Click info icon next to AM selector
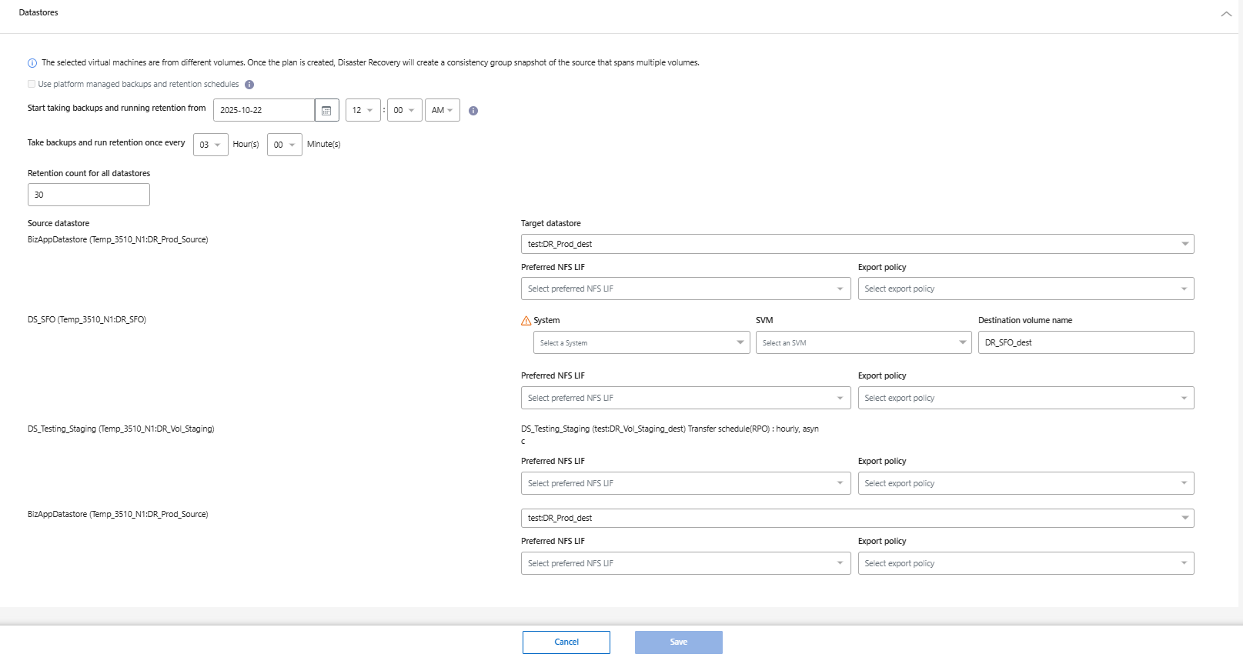This screenshot has height=664, width=1243. pyautogui.click(x=473, y=111)
